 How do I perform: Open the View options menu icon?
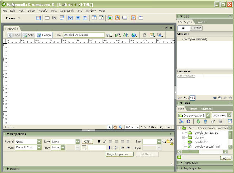click(152, 35)
